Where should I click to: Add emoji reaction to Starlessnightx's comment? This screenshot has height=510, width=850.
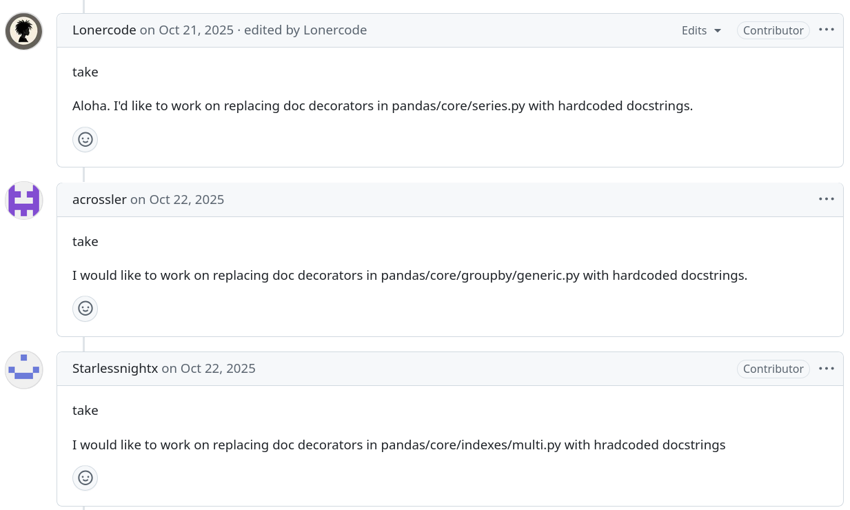pyautogui.click(x=85, y=478)
